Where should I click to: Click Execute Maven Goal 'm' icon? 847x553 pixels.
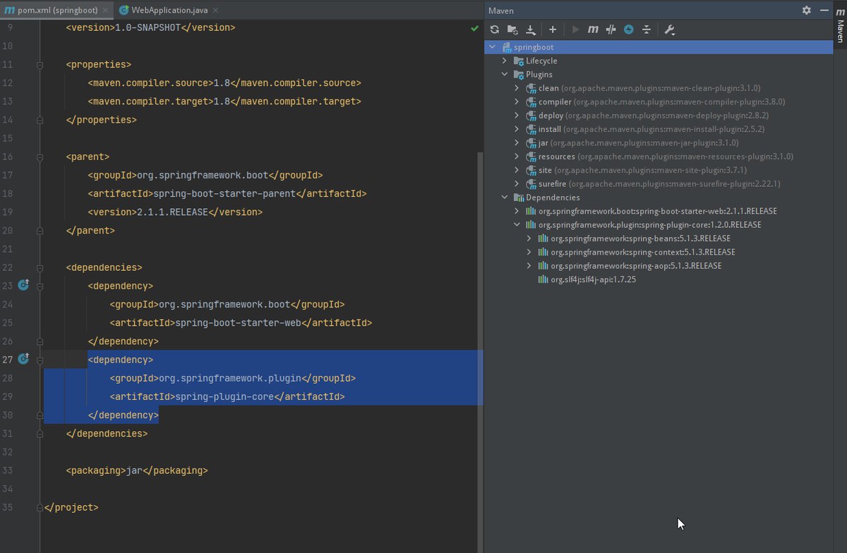593,30
